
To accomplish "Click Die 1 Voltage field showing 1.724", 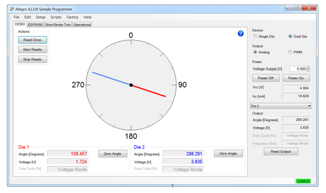I will (68, 161).
